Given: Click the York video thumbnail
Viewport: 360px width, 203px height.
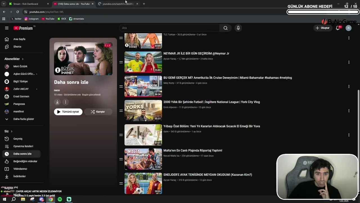Looking at the screenshot, I should (143, 111).
